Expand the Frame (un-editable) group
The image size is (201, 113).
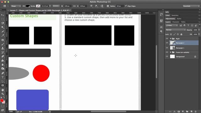[171, 52]
